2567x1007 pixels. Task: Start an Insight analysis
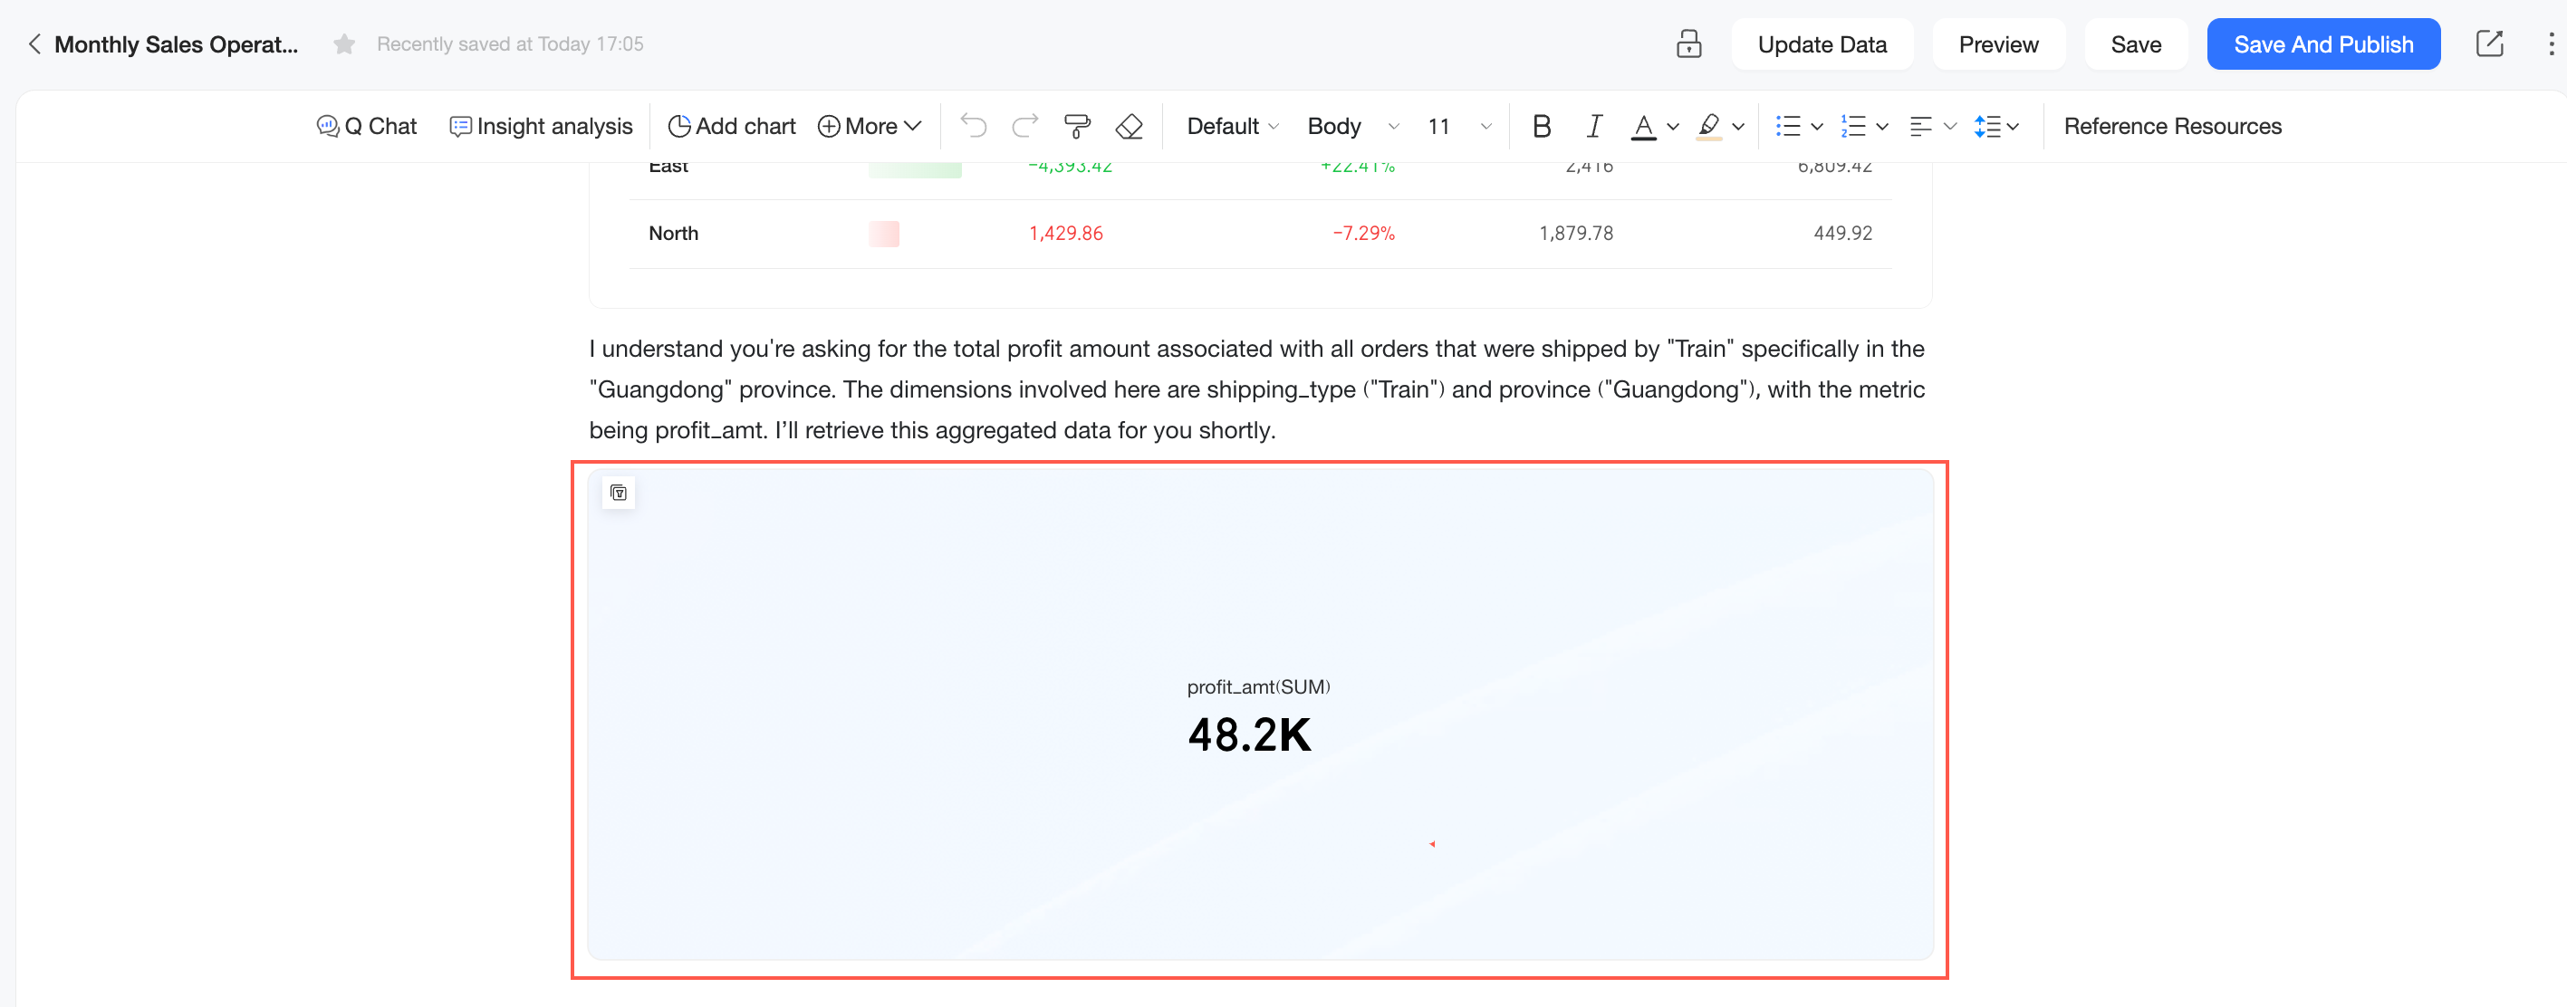[x=541, y=127]
